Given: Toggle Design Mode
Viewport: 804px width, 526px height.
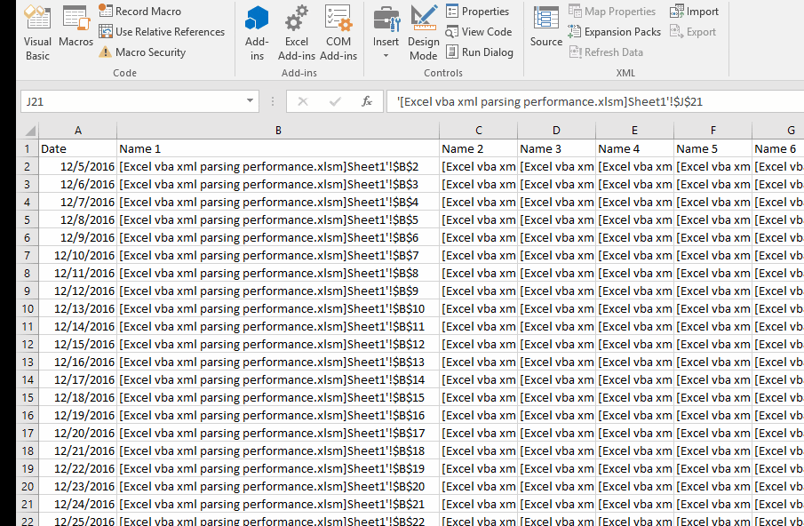Looking at the screenshot, I should point(424,33).
